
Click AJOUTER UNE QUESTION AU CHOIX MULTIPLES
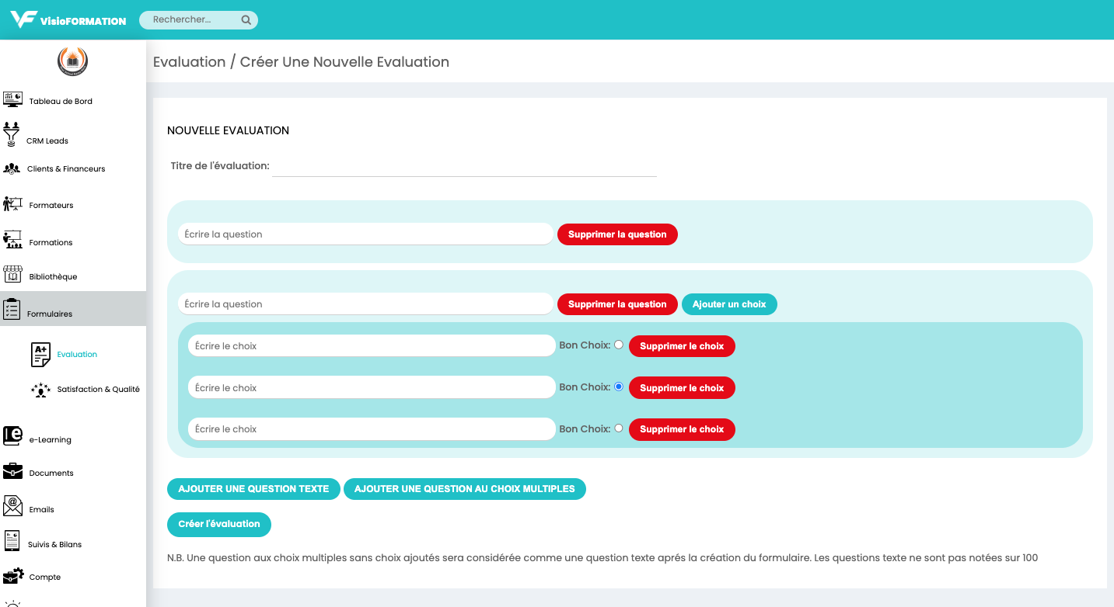point(465,489)
